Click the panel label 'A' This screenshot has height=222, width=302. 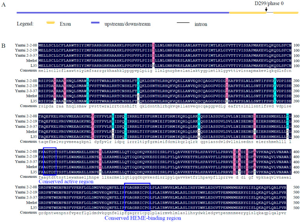(x=4, y=5)
